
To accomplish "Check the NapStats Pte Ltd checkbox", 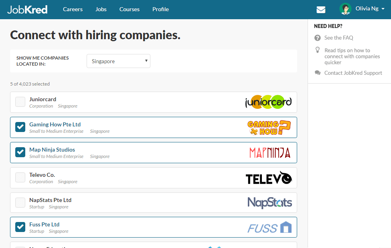I will [x=20, y=203].
